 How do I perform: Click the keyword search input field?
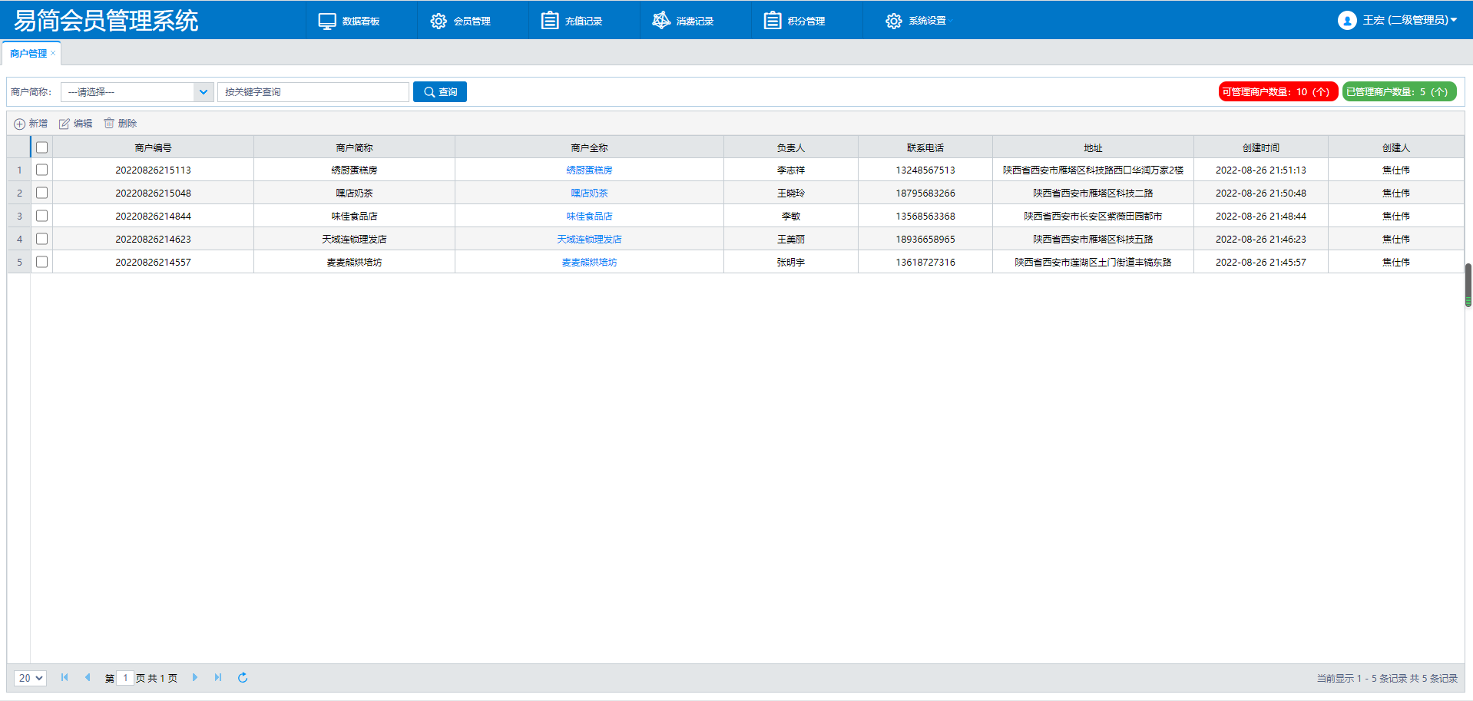[x=313, y=92]
